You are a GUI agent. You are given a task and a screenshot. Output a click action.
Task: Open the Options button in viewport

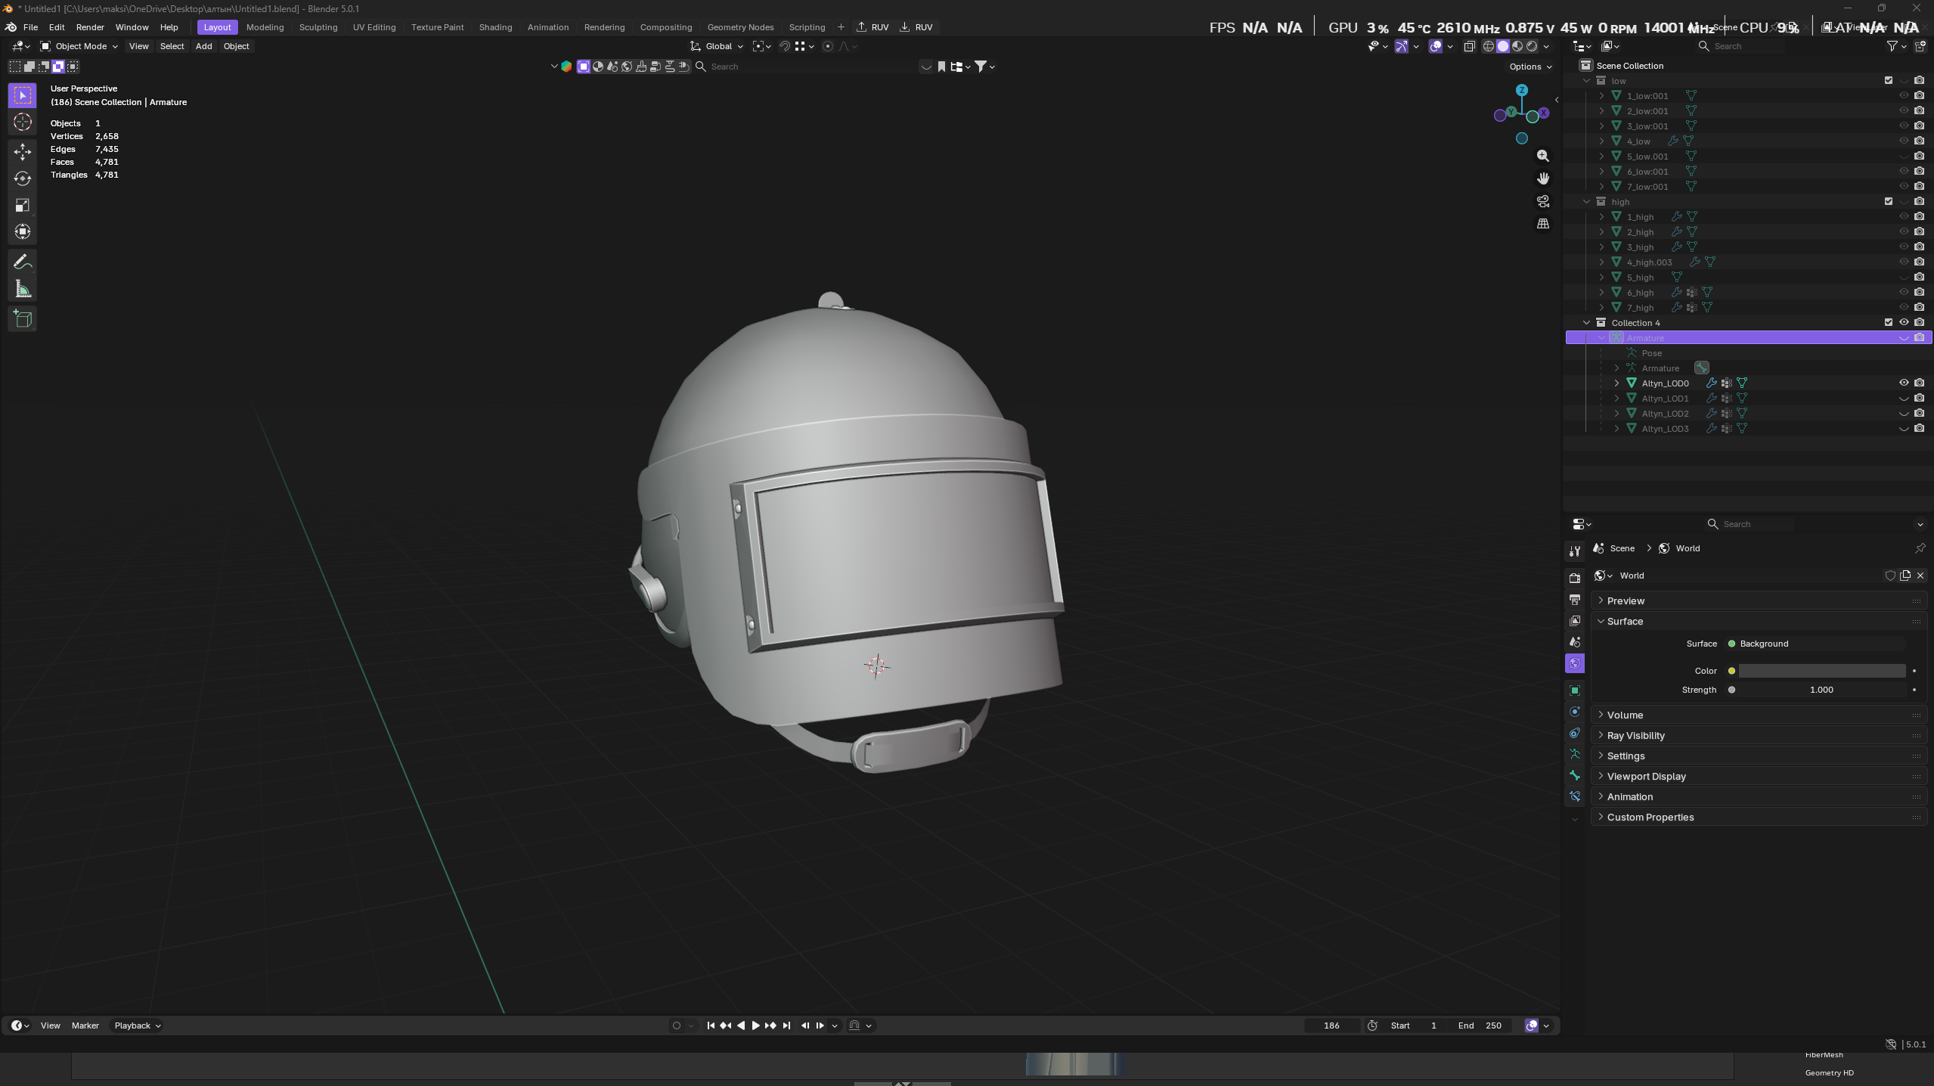coord(1530,67)
